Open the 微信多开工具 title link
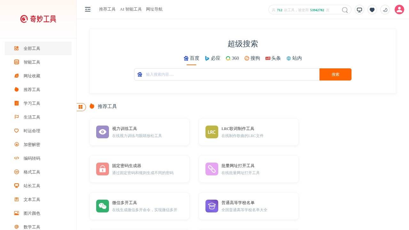The image size is (409, 230). [x=125, y=203]
